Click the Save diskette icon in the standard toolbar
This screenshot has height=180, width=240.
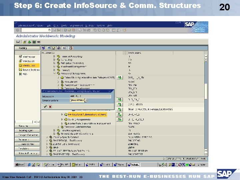(59, 30)
